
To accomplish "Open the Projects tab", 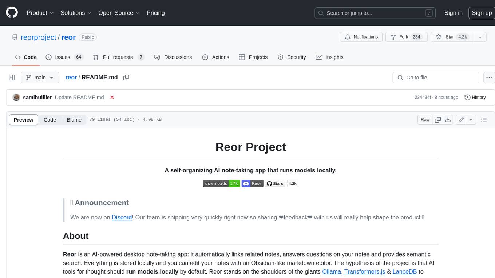I will (253, 57).
